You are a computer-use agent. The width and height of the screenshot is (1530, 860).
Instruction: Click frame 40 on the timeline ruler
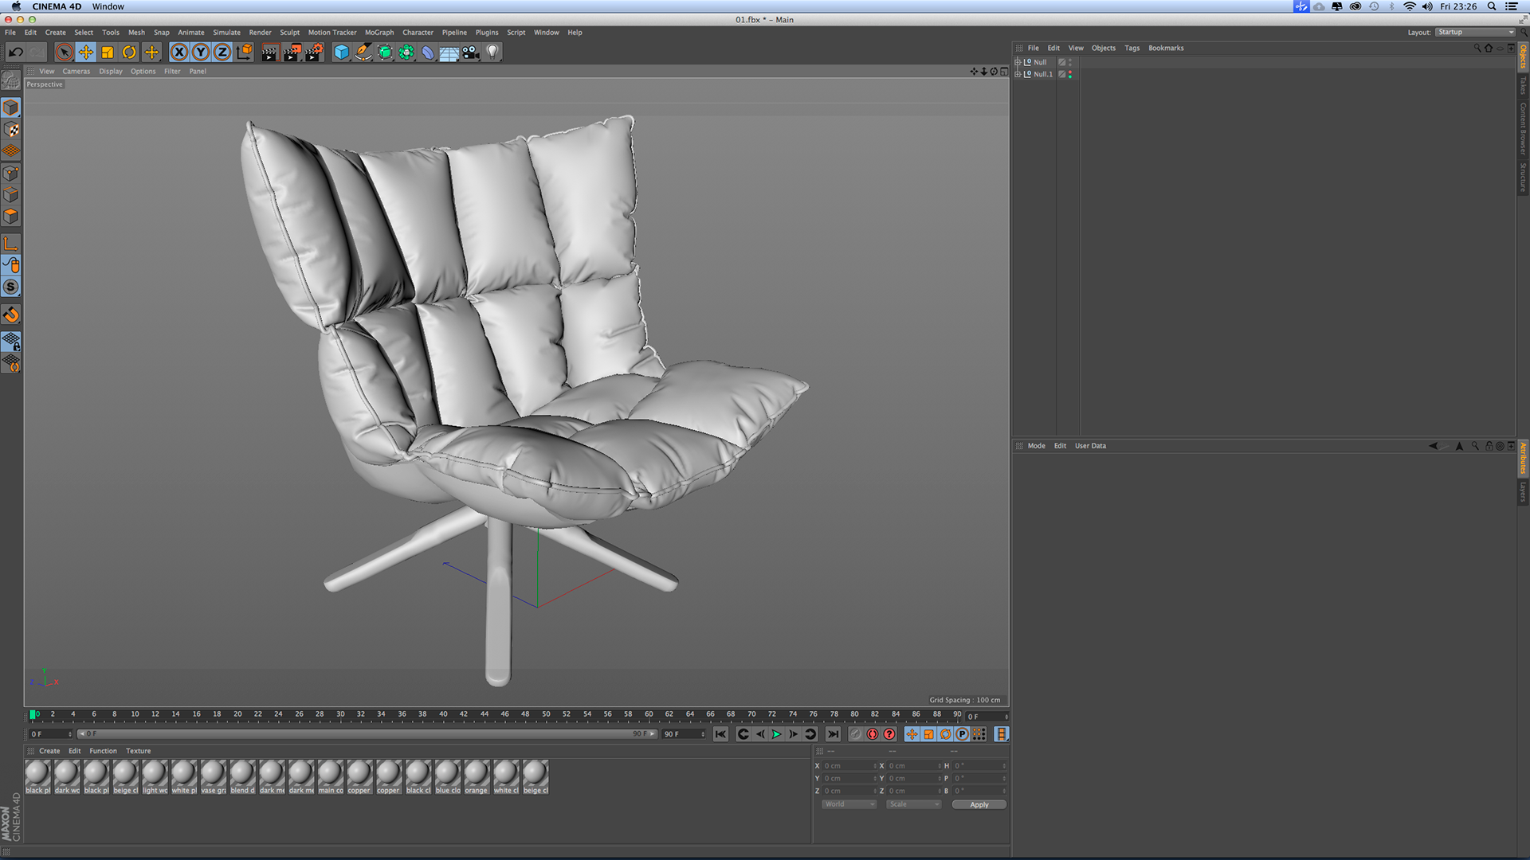(443, 715)
